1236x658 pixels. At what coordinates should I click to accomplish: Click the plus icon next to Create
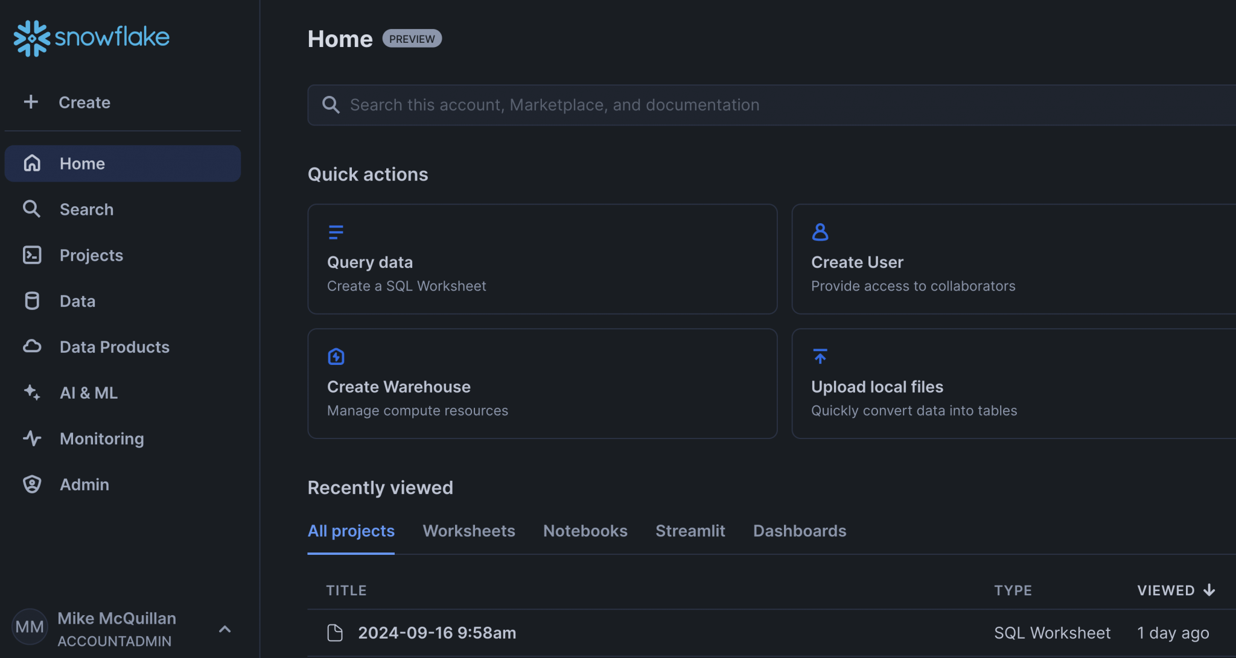point(31,102)
